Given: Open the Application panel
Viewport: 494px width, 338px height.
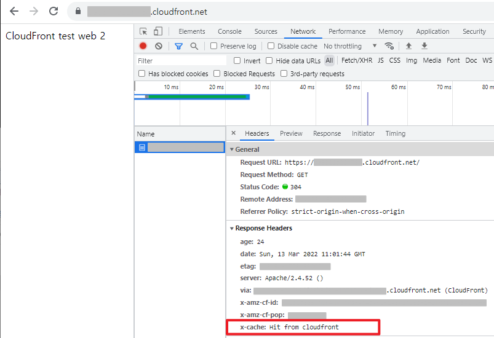Looking at the screenshot, I should coord(432,31).
